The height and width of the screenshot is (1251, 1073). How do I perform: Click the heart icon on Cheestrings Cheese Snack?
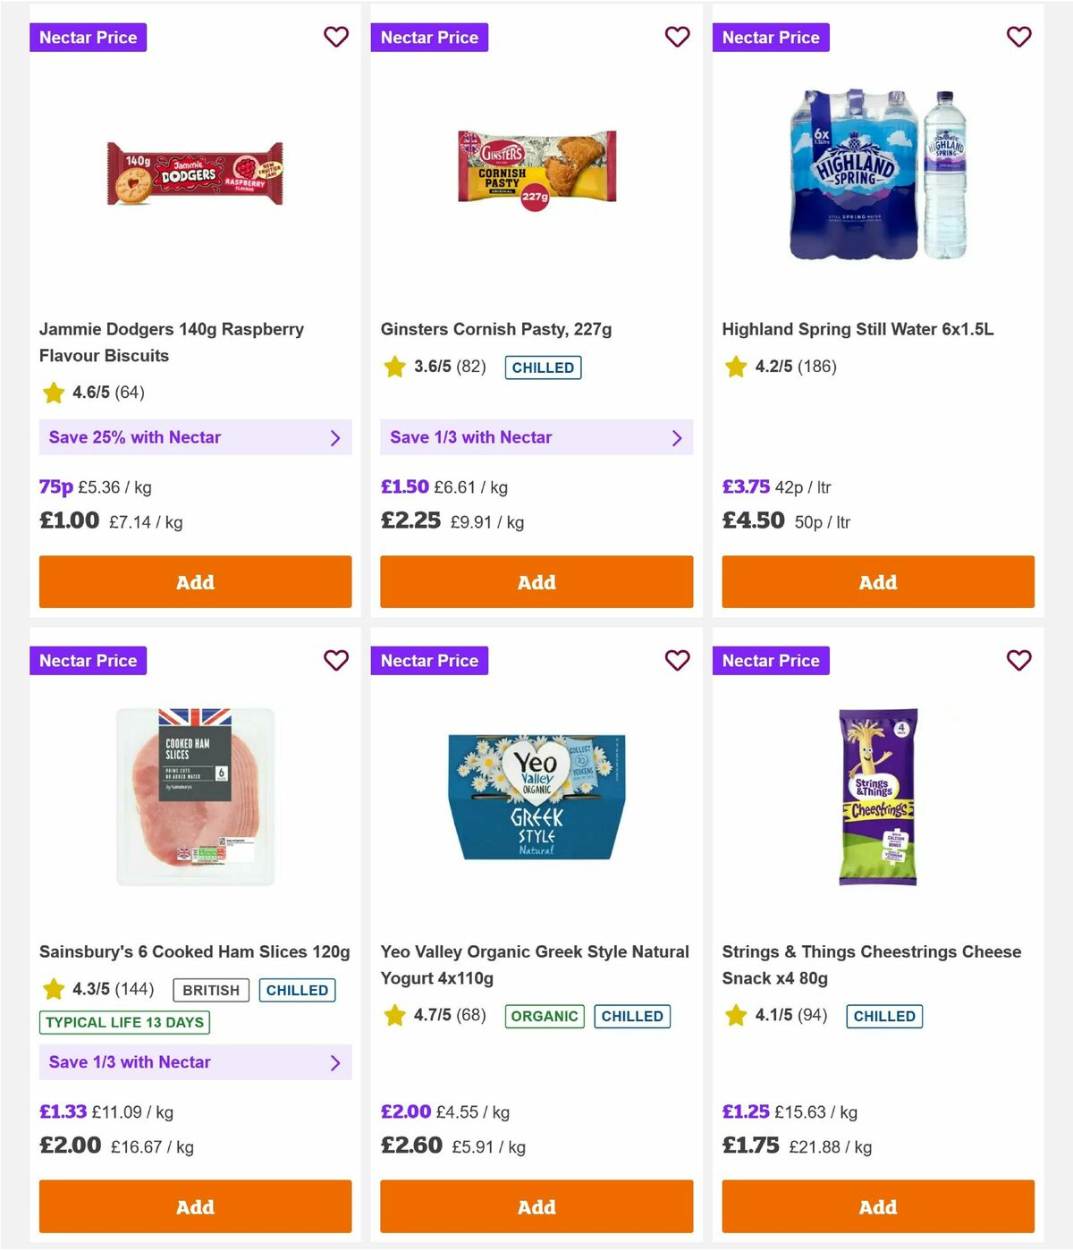[x=1018, y=660]
